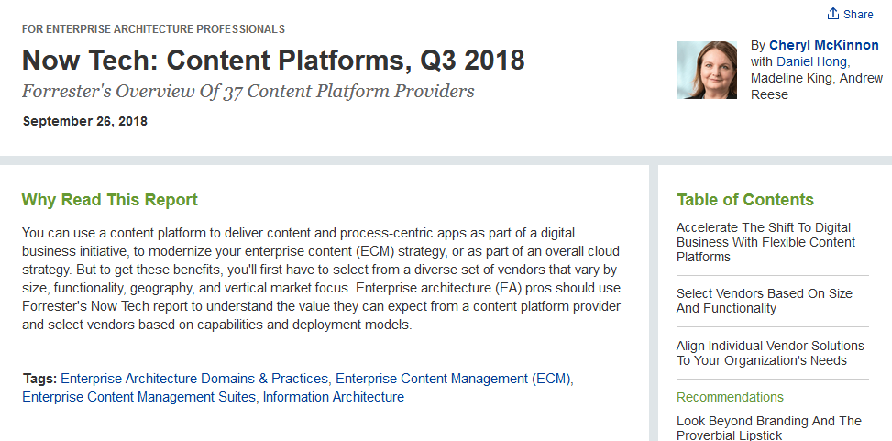Click the date September 26, 2018
The image size is (892, 441).
[x=84, y=121]
